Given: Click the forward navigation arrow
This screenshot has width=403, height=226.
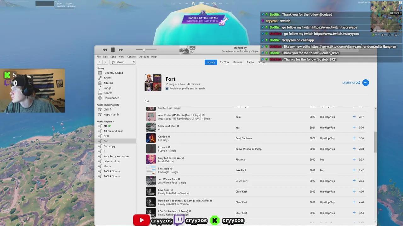Looking at the screenshot, I should [105, 62].
